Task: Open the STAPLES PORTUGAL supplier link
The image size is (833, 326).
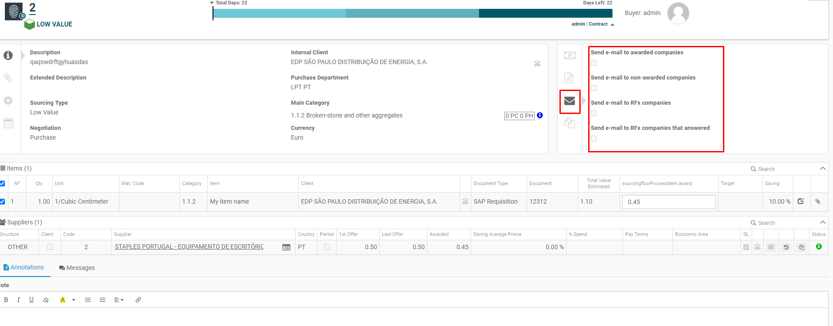Action: (x=189, y=247)
